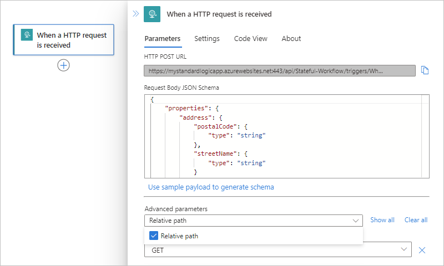This screenshot has width=444, height=266.
Task: Collapse the trigger details panel with the double chevron
Action: pos(136,14)
